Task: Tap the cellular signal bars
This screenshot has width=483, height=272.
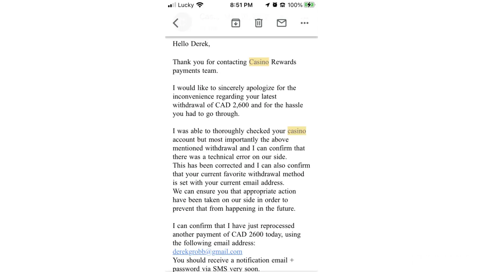Action: point(172,5)
